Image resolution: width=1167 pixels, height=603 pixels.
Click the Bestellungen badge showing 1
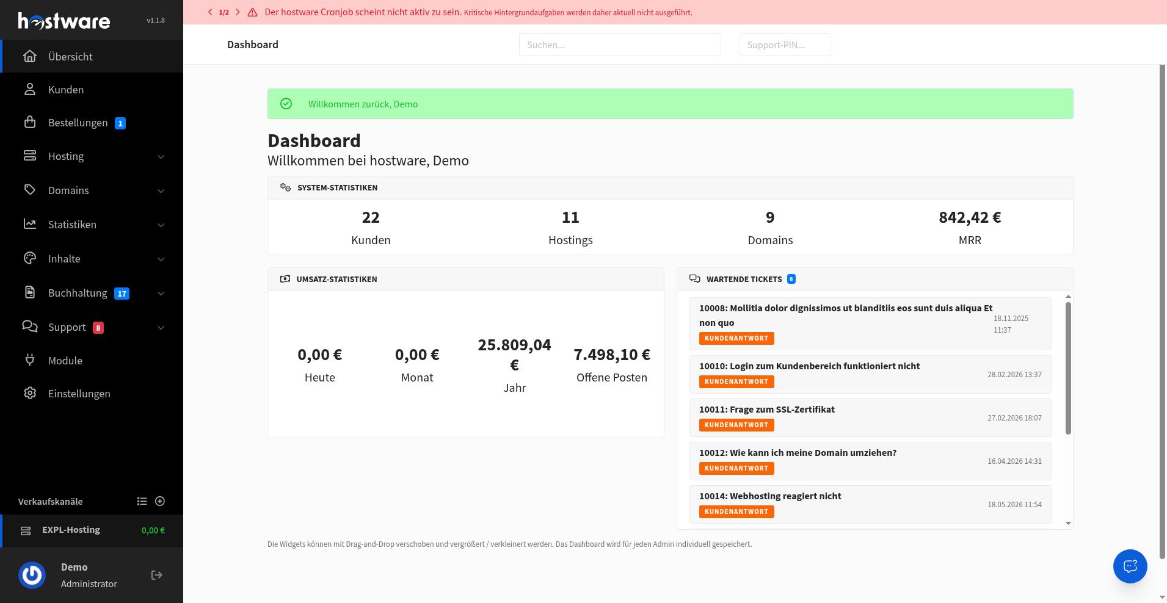(120, 123)
